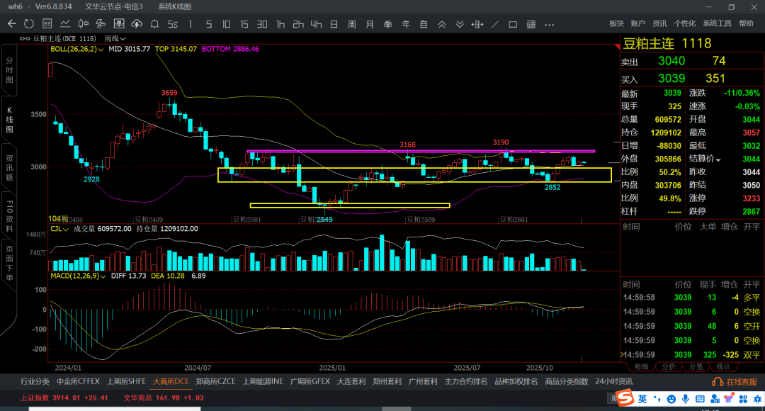The image size is (765, 411).
Task: Click the 在线客服 link
Action: click(737, 382)
